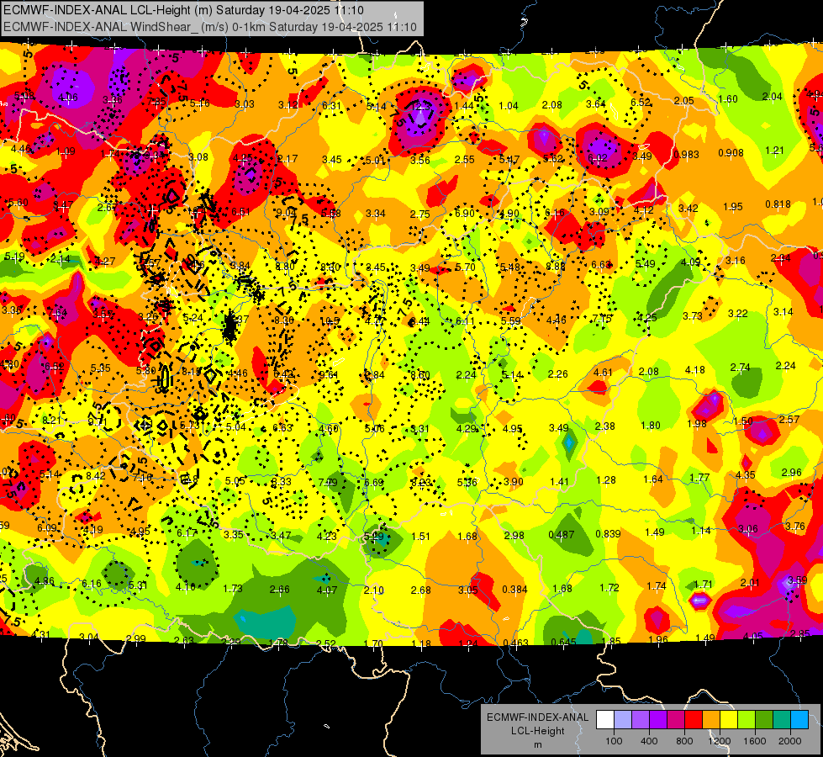Click the map value 0.983

tap(686, 155)
